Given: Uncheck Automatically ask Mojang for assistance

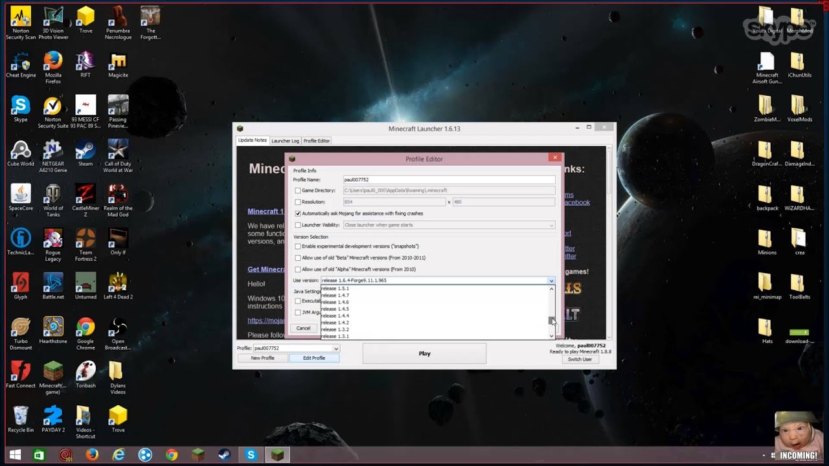Looking at the screenshot, I should coord(298,214).
